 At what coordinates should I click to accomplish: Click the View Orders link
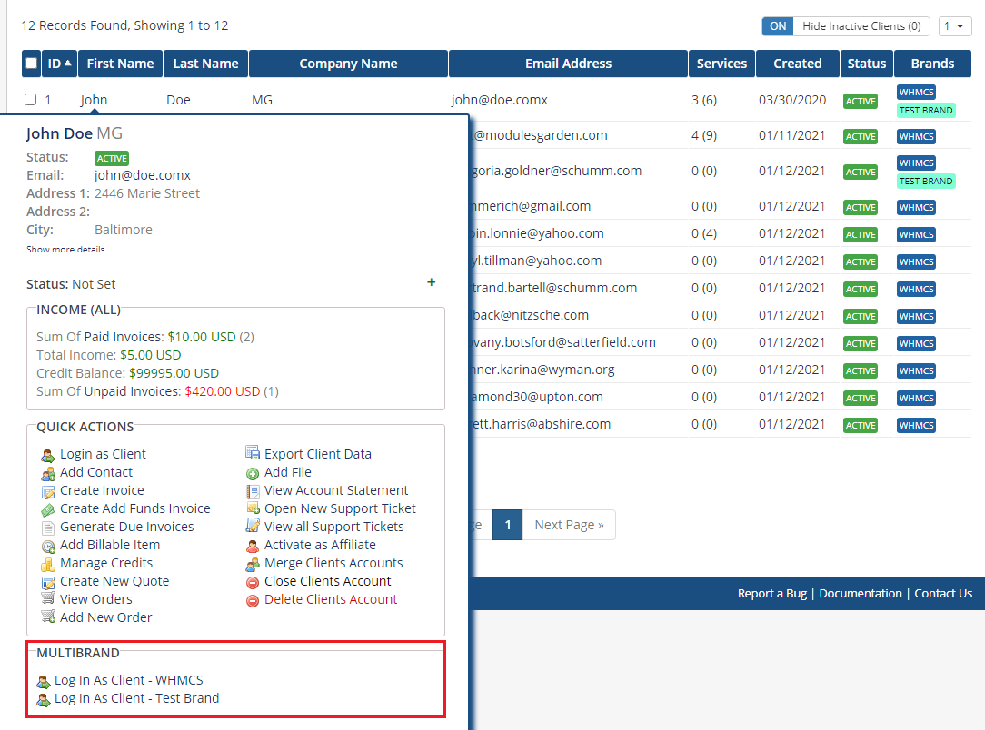[96, 599]
